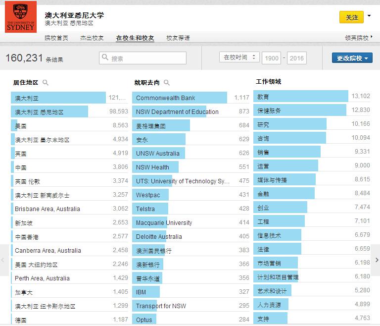This screenshot has width=380, height=326.
Task: Click the magnifier icon next to 居住地区
Action: point(46,83)
